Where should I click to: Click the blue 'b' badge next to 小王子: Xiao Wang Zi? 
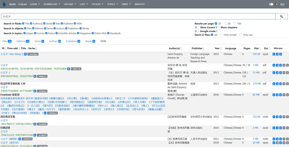point(25,54)
